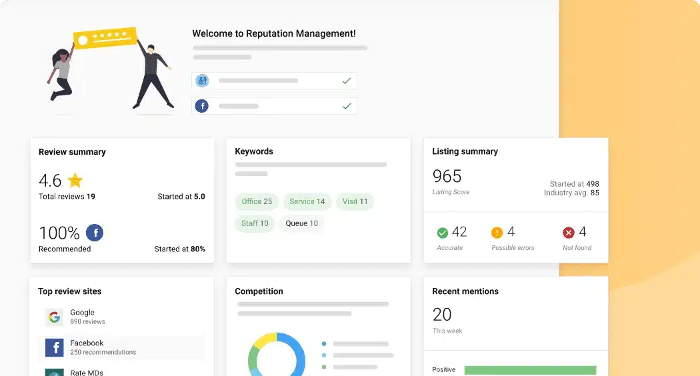Image resolution: width=700 pixels, height=376 pixels.
Task: Select the Service 14 keyword tag
Action: click(307, 201)
